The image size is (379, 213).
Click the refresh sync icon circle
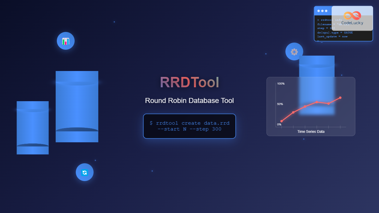pyautogui.click(x=85, y=172)
